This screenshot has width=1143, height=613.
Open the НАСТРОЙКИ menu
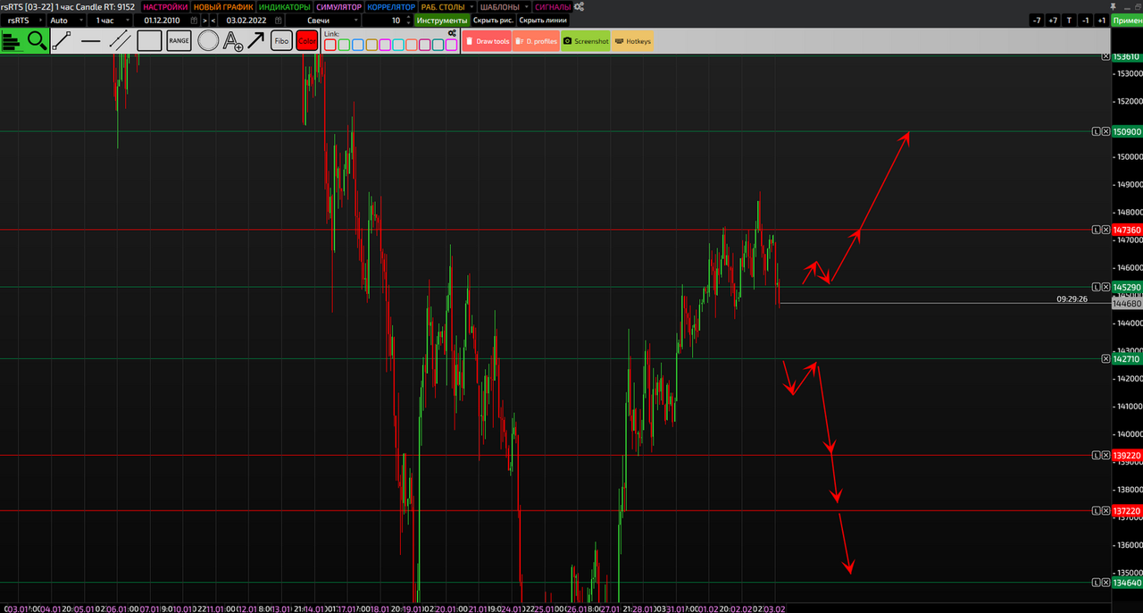[x=165, y=6]
